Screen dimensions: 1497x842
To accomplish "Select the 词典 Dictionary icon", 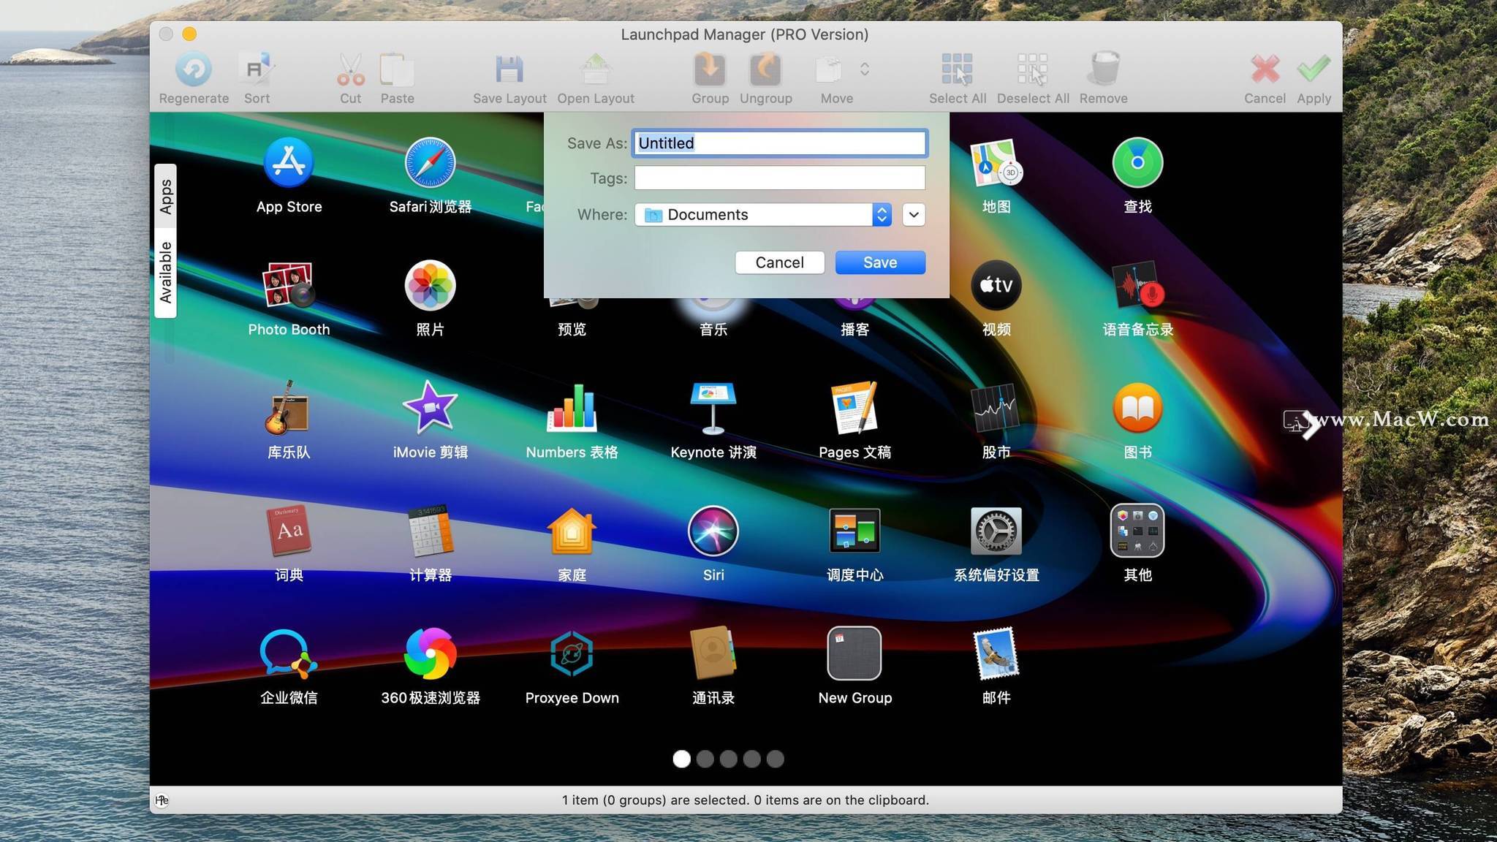I will point(289,531).
